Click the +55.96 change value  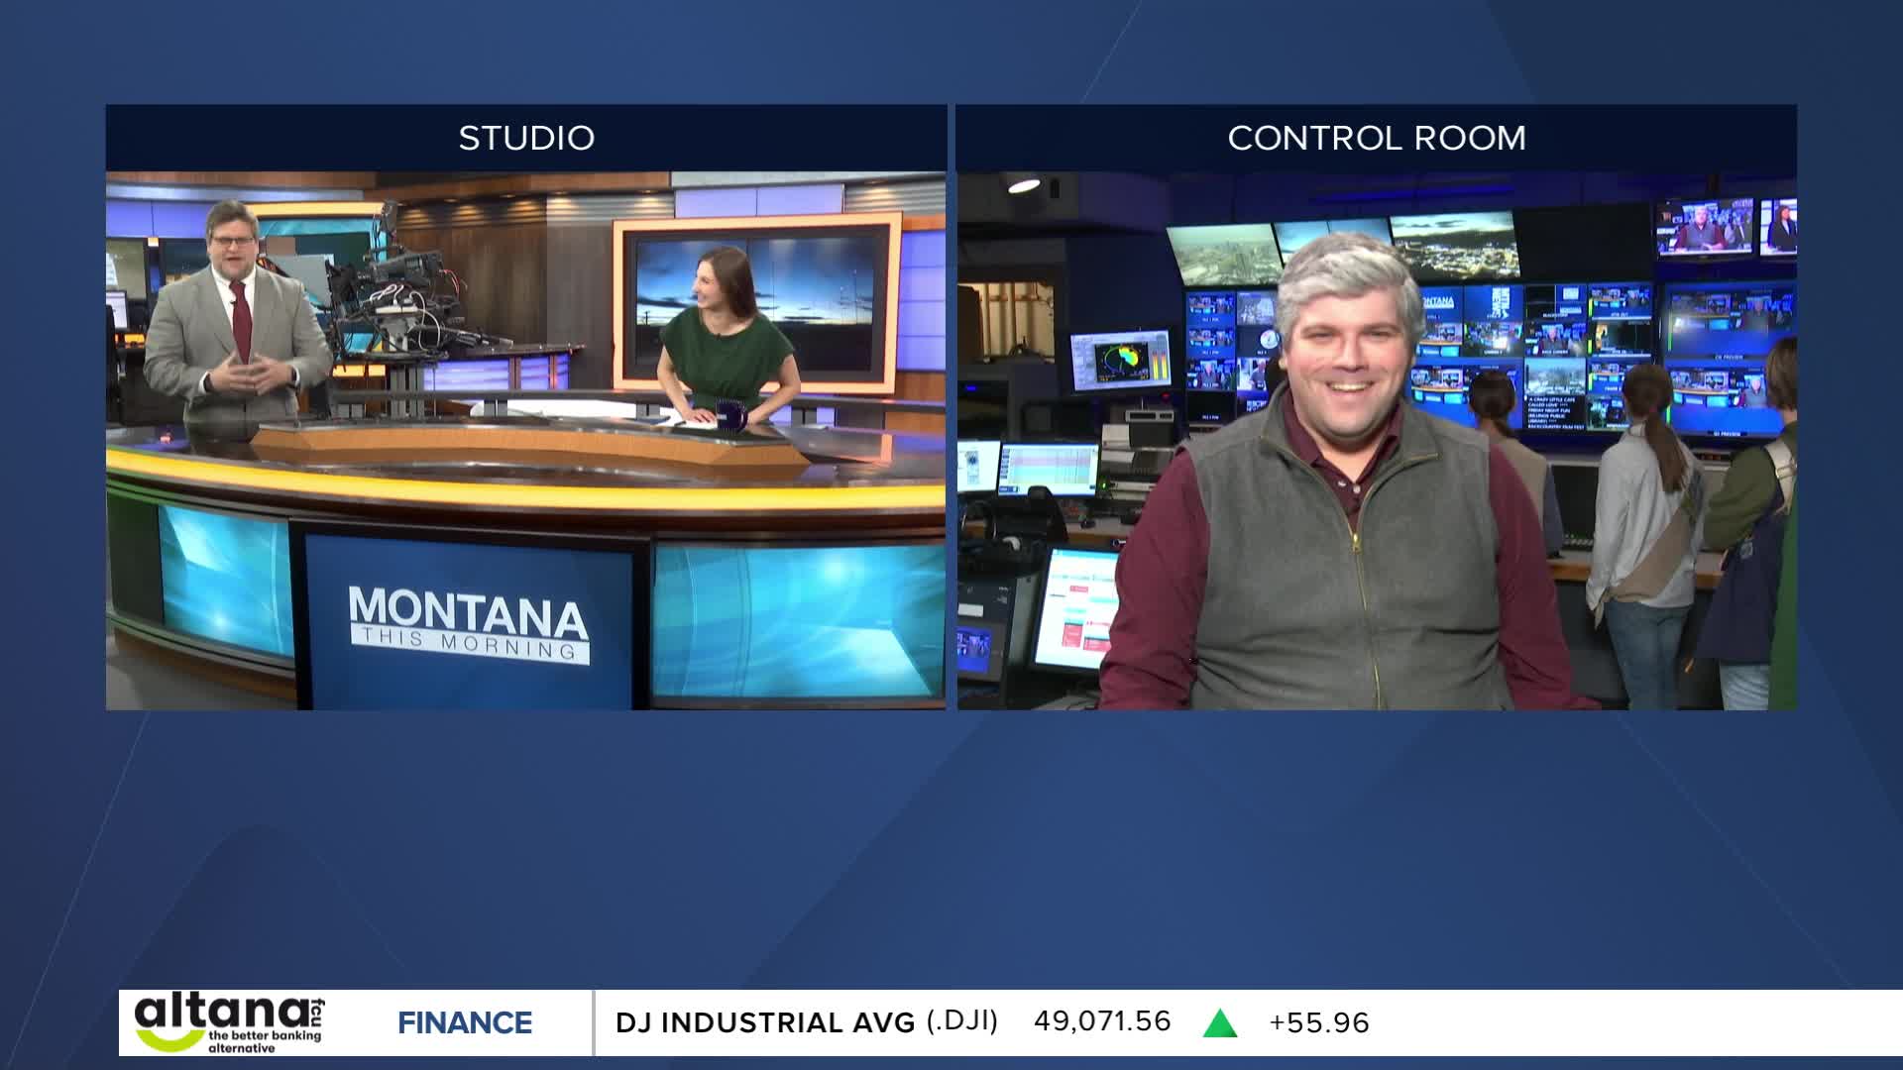tap(1318, 1022)
